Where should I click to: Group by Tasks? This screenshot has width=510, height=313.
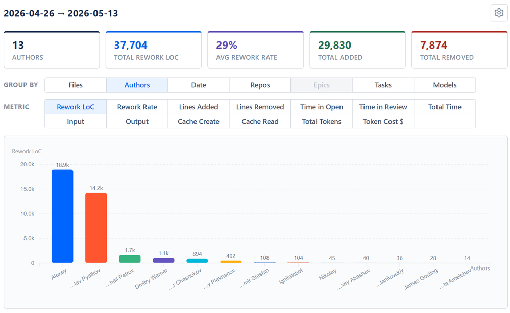(383, 85)
